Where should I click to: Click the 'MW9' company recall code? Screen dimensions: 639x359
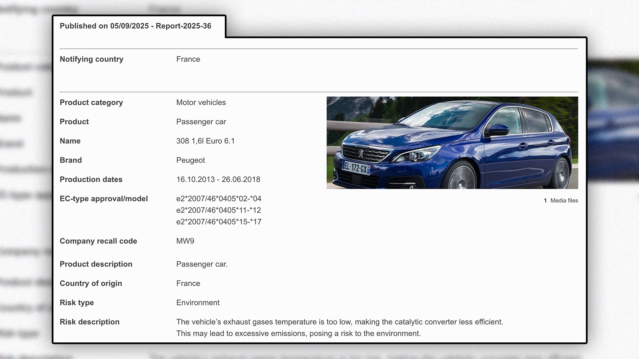185,241
